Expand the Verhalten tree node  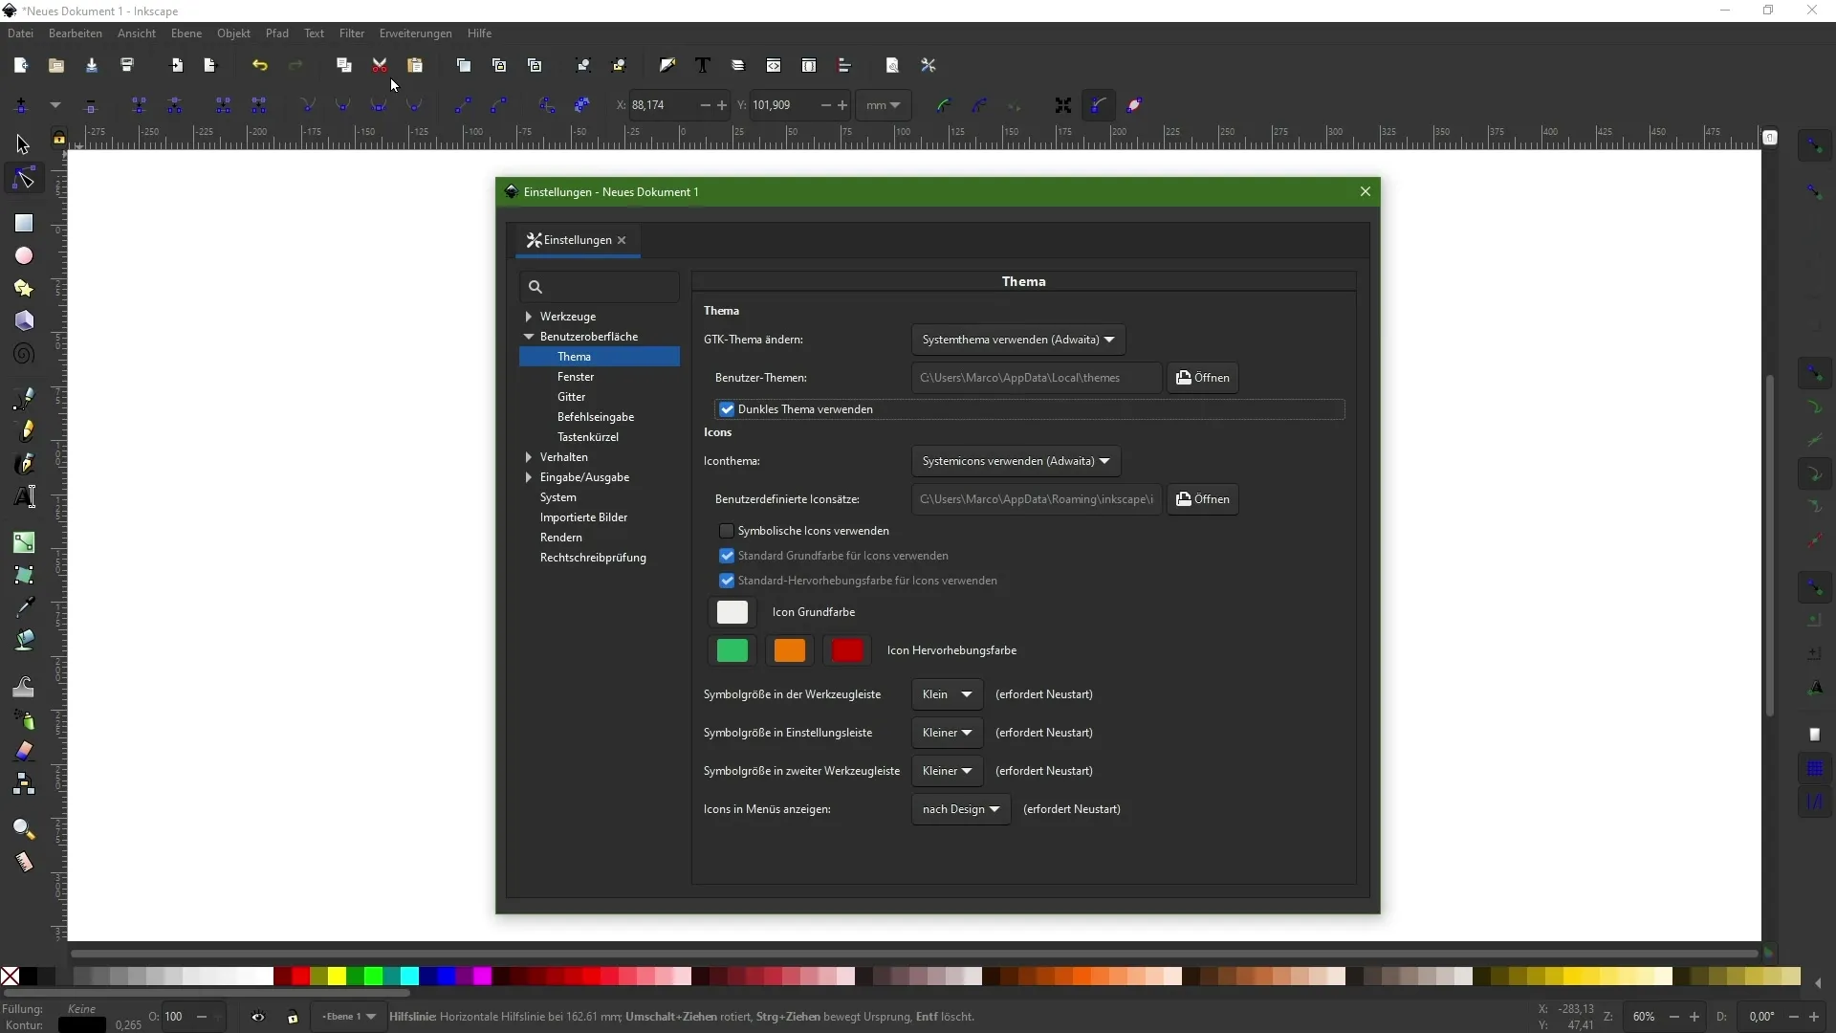click(529, 457)
